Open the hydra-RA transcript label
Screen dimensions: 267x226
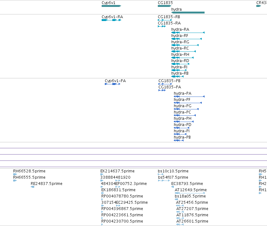180,29
